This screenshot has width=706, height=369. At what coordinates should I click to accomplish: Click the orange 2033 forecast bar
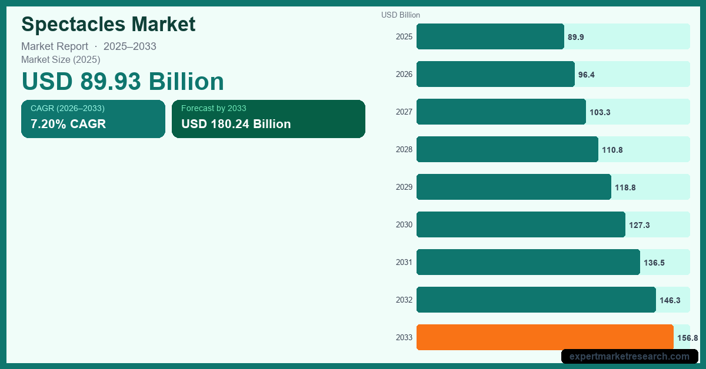[x=545, y=337]
